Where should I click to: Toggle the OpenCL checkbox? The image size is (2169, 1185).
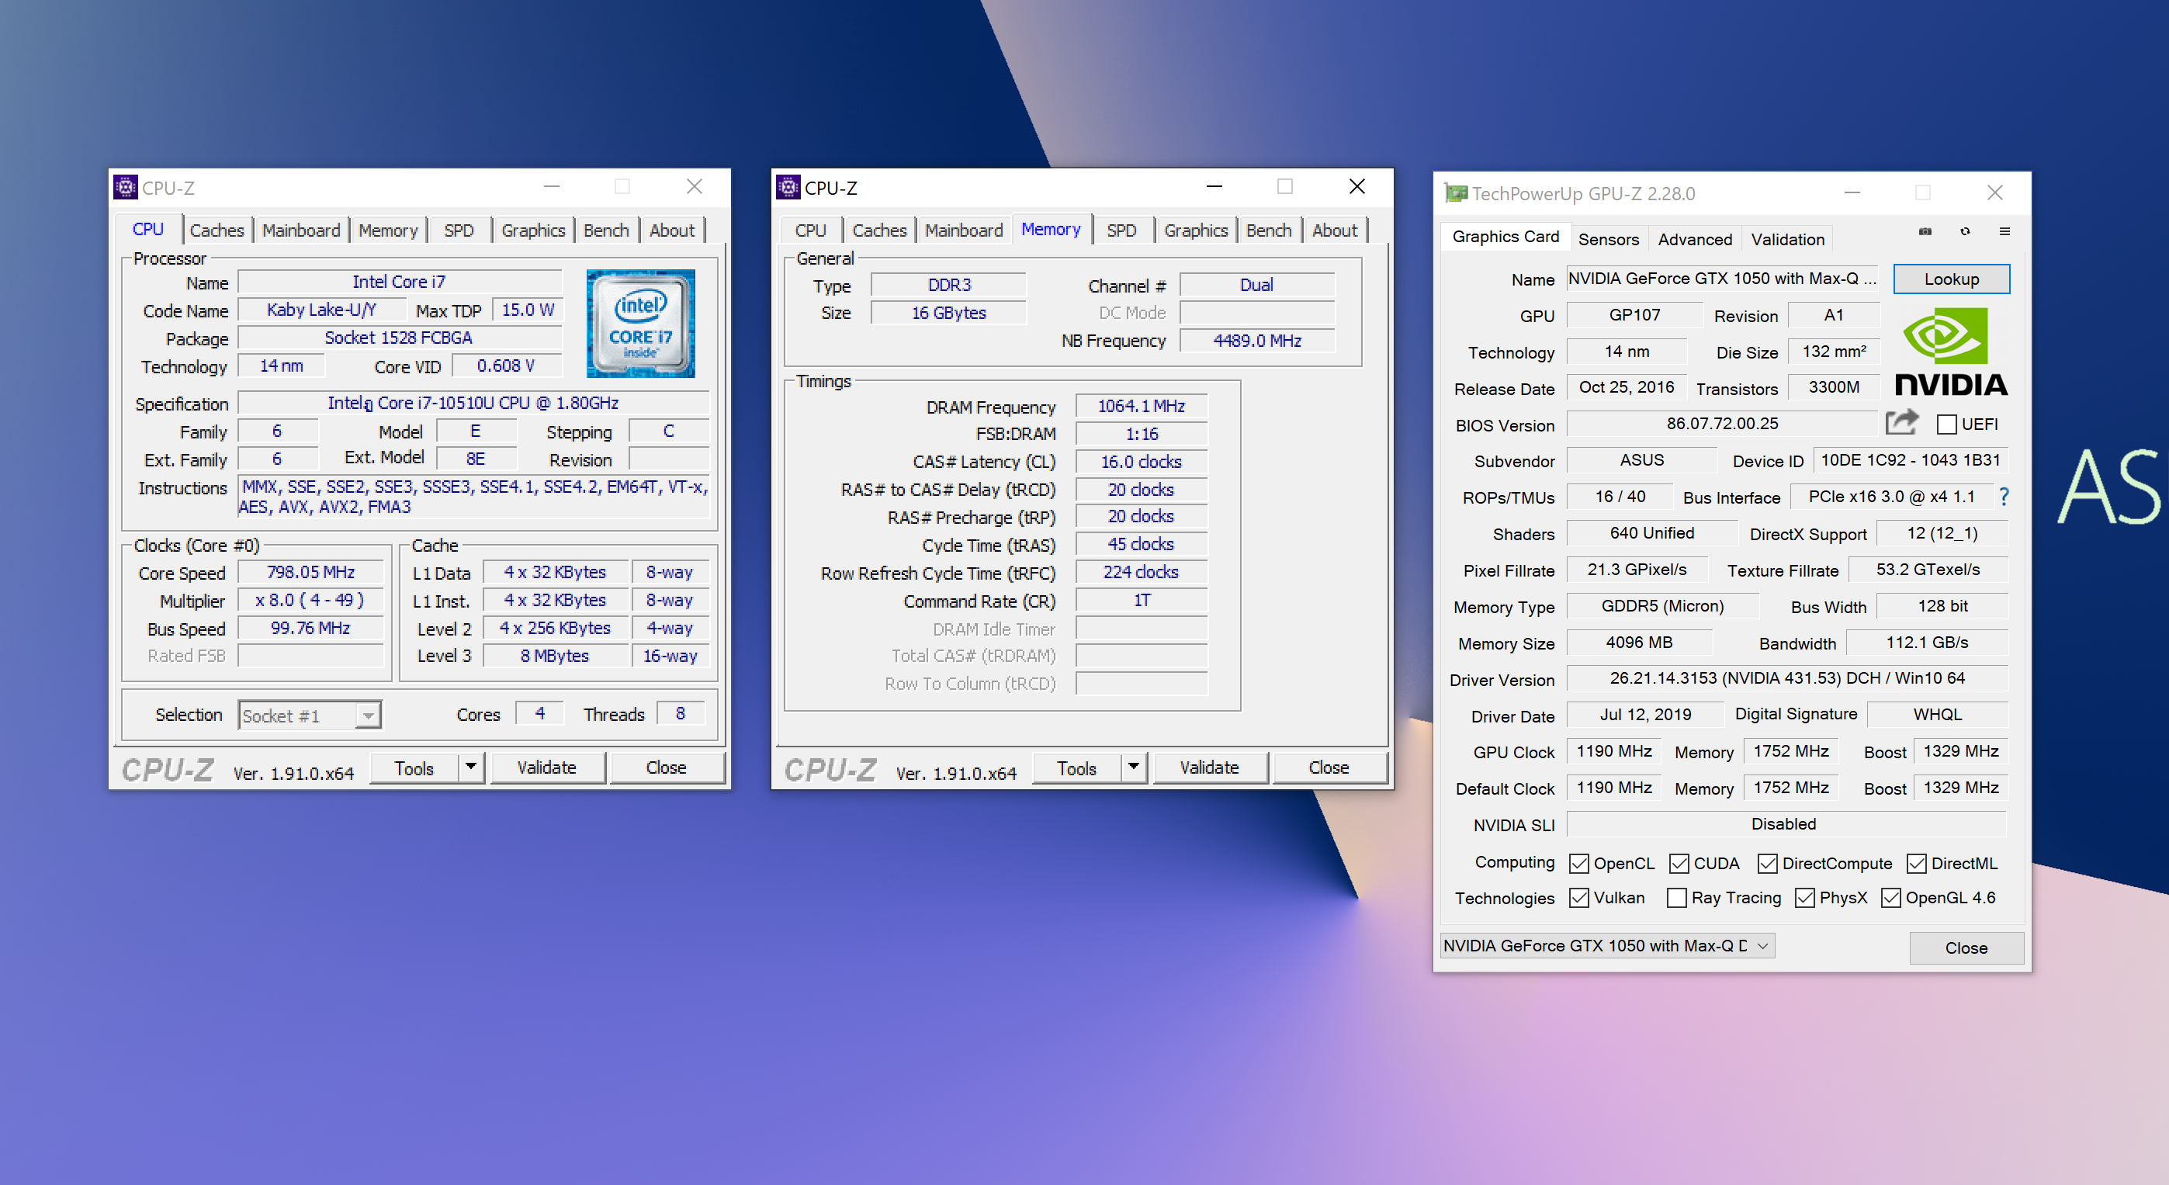click(1579, 864)
